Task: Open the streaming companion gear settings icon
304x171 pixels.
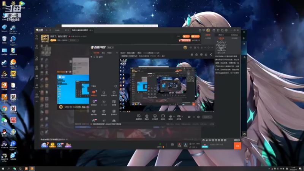Action: [198, 117]
